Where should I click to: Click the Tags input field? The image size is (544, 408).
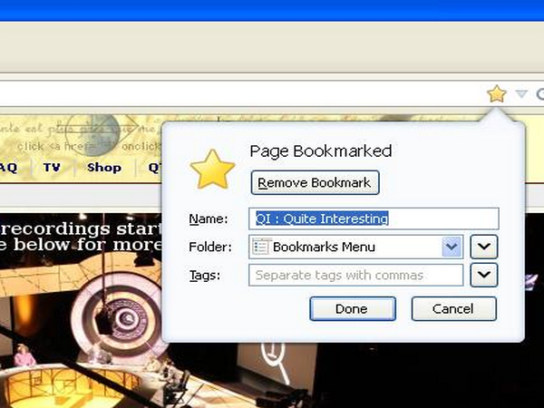tap(355, 275)
